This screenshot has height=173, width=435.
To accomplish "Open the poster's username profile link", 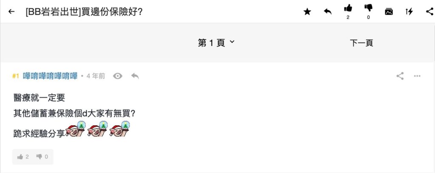I will [x=50, y=76].
